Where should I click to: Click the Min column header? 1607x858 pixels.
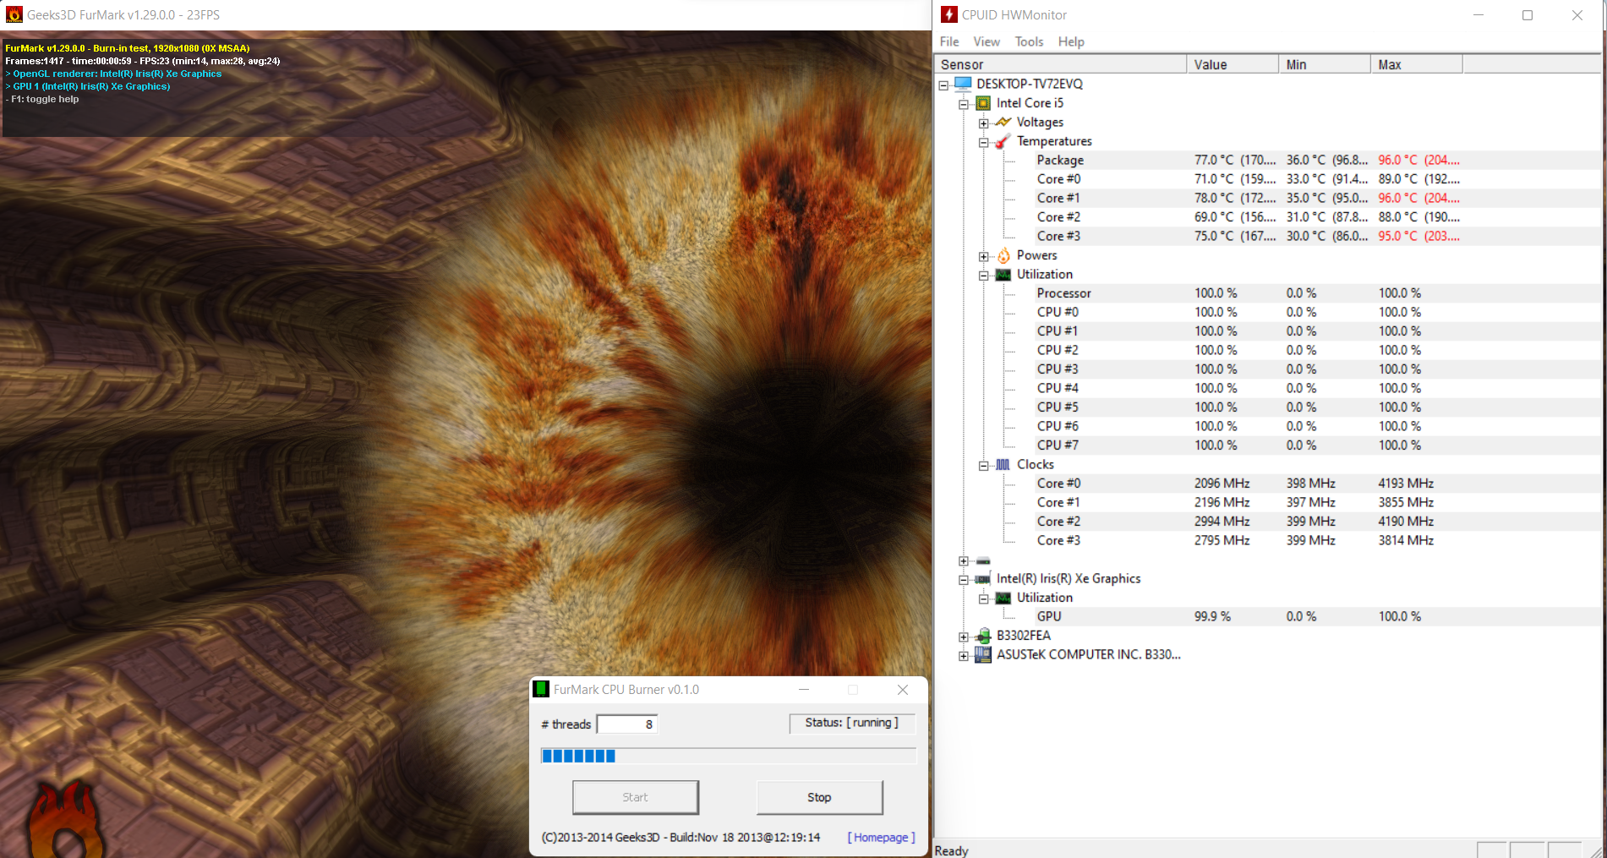[1325, 64]
